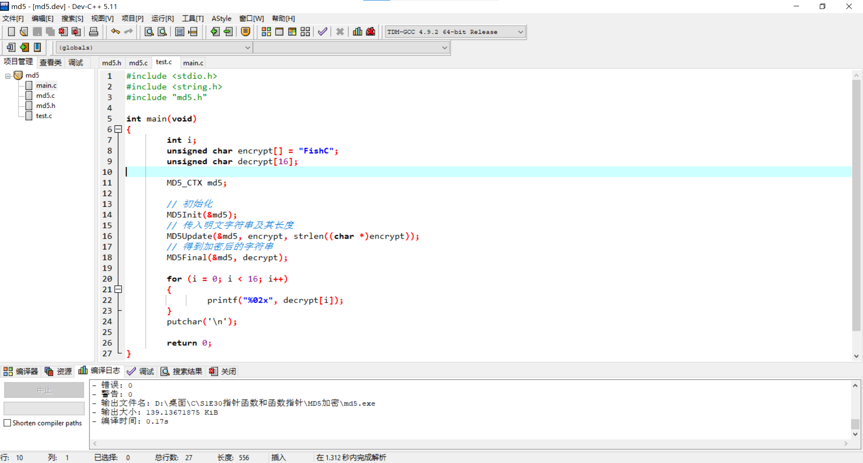Toggle Shorten compiler paths checkbox
Viewport: 863px width, 463px height.
coord(7,423)
